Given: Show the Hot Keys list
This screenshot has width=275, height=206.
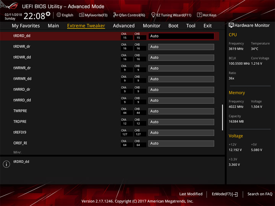Looking at the screenshot, I should 210,15.
